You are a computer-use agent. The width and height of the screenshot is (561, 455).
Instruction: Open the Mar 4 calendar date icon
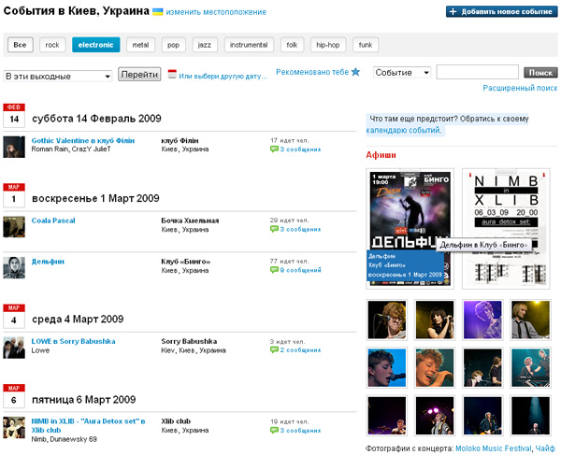click(x=14, y=316)
